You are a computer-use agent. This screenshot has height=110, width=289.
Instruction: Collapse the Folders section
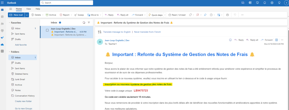9,52
